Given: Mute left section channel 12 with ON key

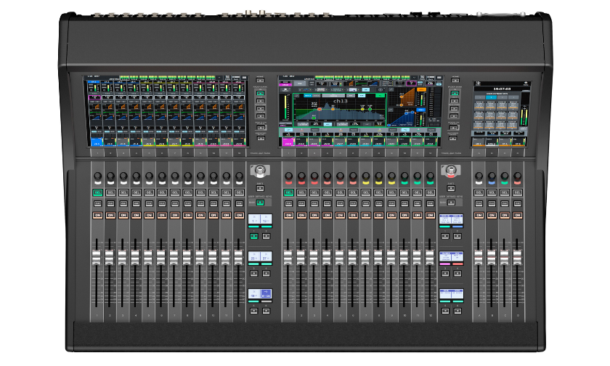Looking at the screenshot, I should [239, 215].
